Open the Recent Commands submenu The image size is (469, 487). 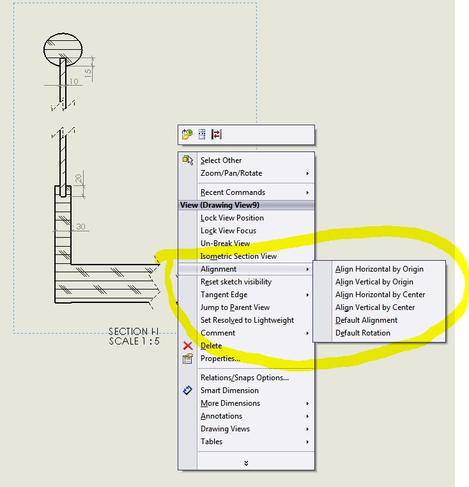click(246, 192)
